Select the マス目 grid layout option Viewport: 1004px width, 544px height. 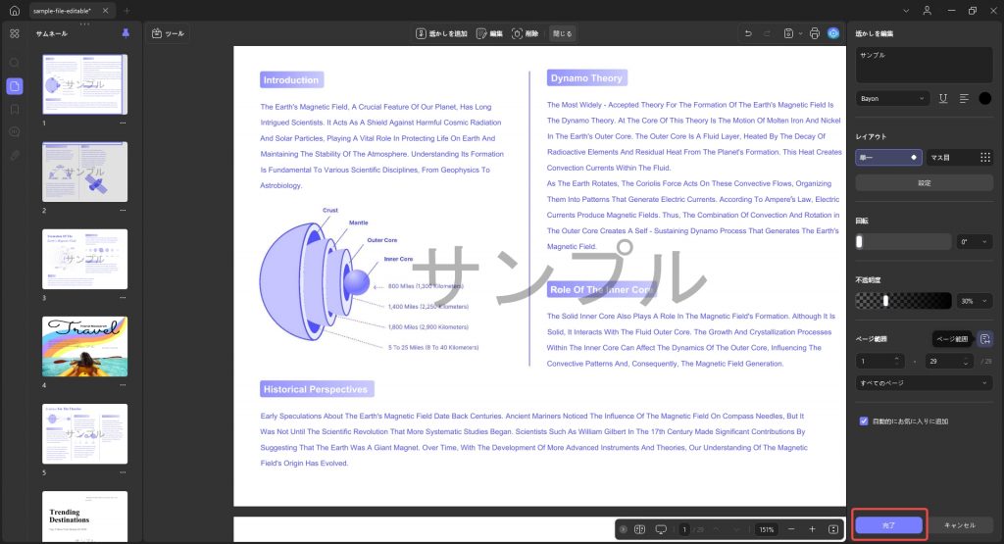click(x=960, y=157)
